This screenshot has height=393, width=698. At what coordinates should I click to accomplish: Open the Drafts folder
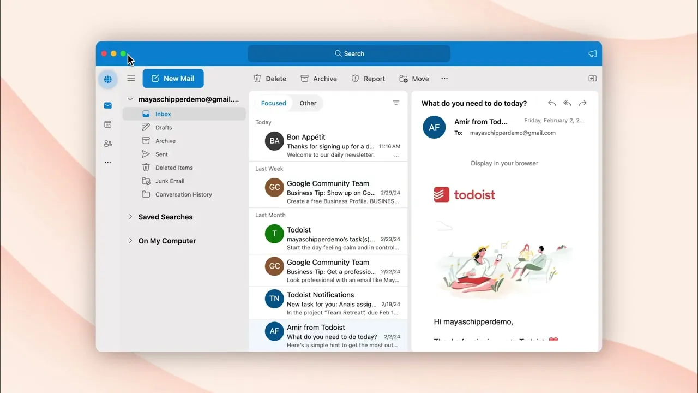pyautogui.click(x=184, y=127)
